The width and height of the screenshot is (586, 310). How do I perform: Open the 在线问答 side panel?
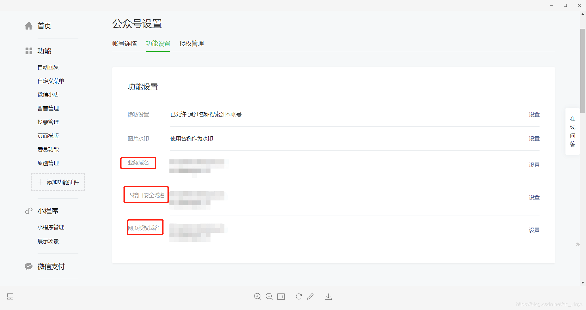[573, 131]
